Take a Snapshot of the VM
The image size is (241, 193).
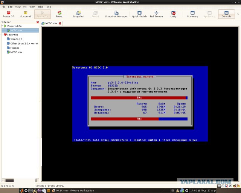pyautogui.click(x=79, y=14)
